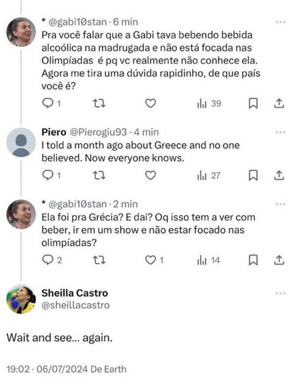Viewport: 293px width, 378px height.
Task: Share the first gabi10stan tweet
Action: (279, 103)
